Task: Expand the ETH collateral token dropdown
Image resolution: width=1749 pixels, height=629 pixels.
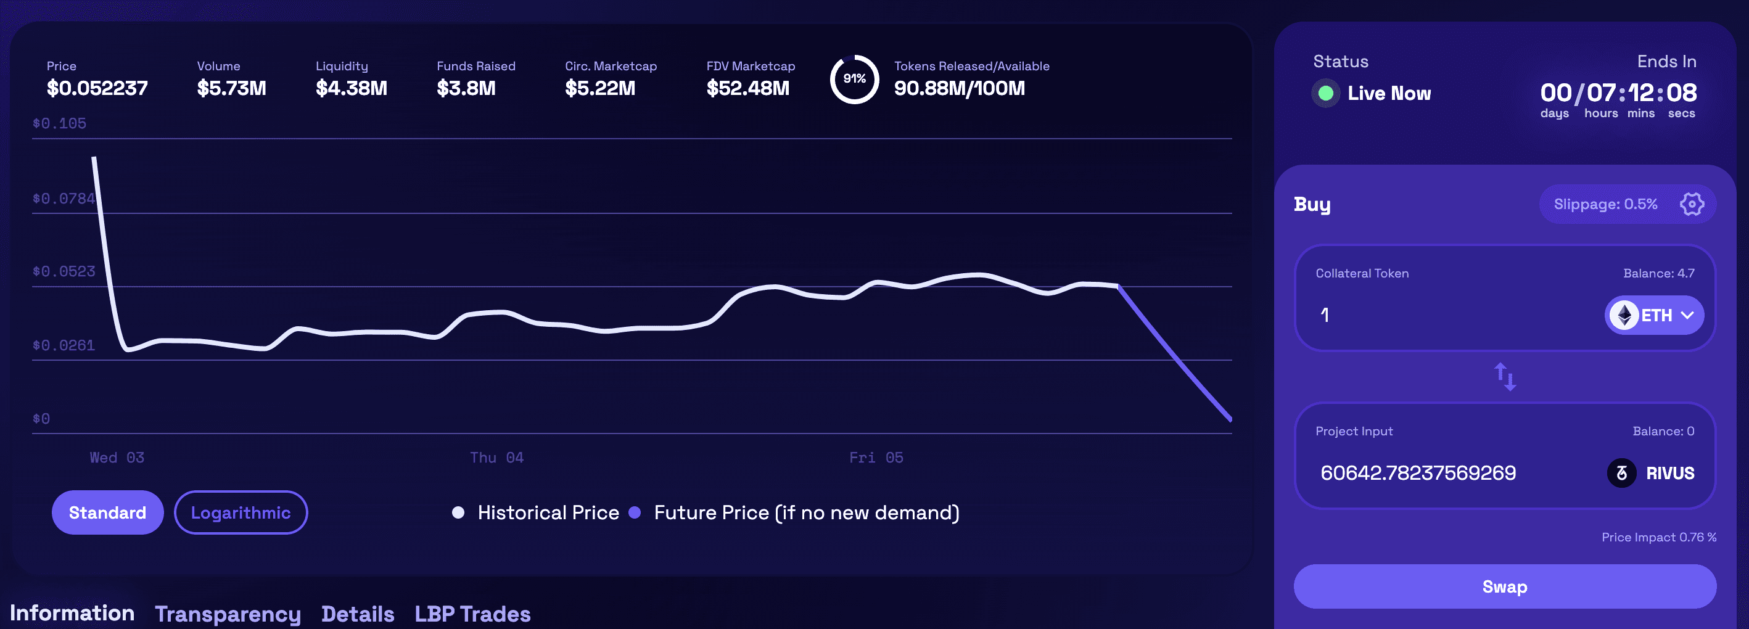Action: 1654,315
